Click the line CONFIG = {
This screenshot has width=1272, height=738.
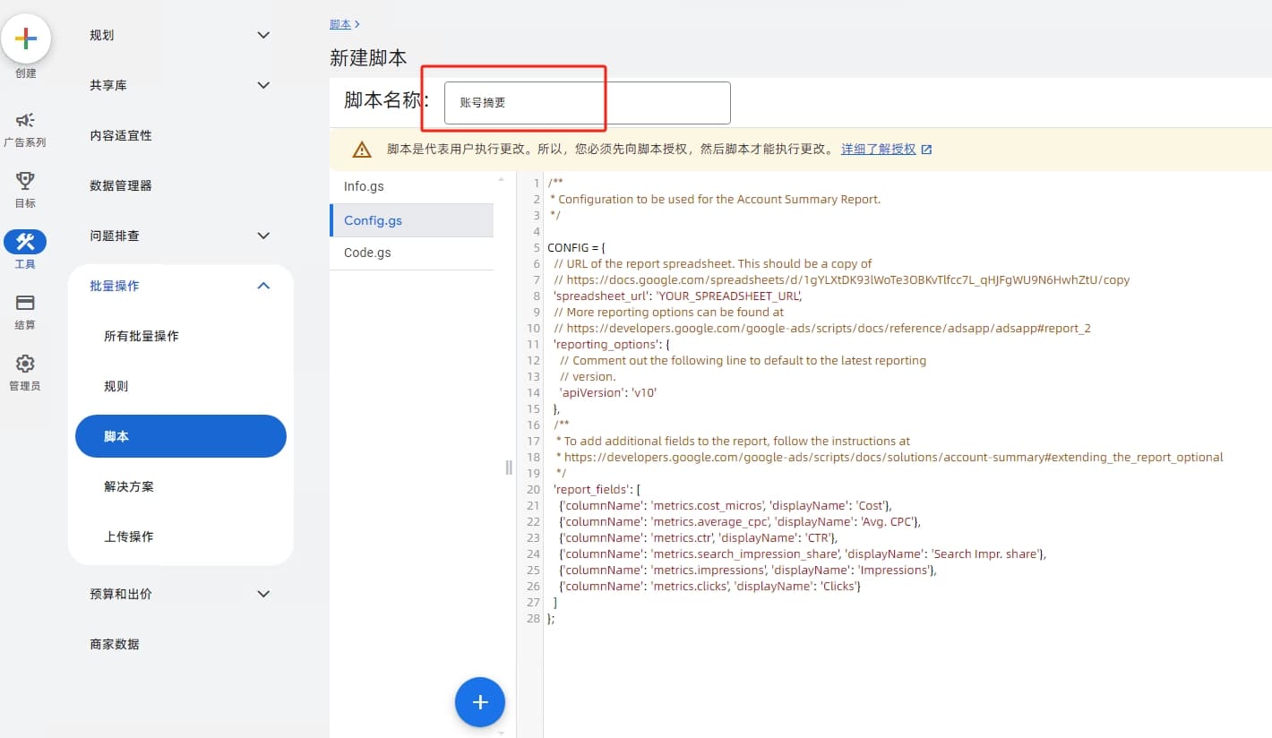click(576, 247)
